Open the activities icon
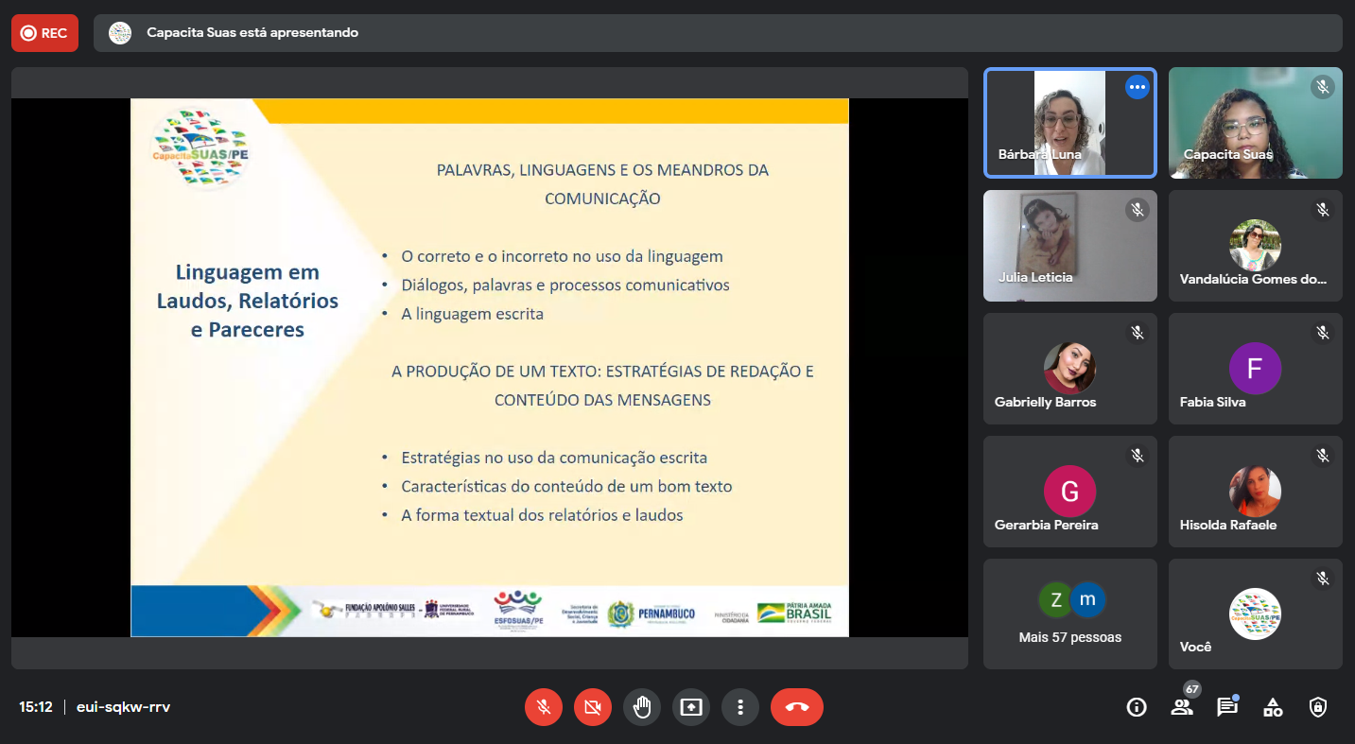Viewport: 1355px width, 744px height. tap(1273, 707)
